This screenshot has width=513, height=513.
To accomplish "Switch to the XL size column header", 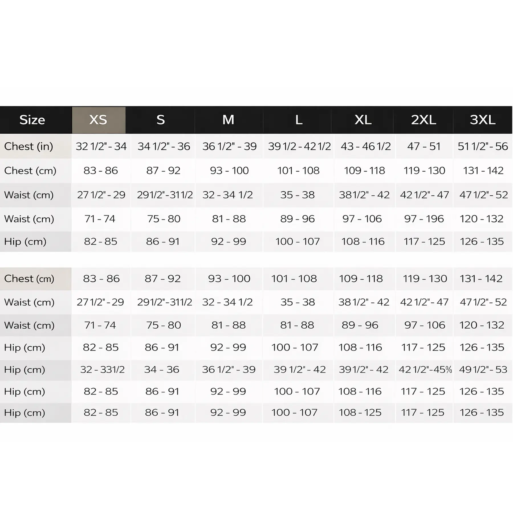I will click(363, 120).
